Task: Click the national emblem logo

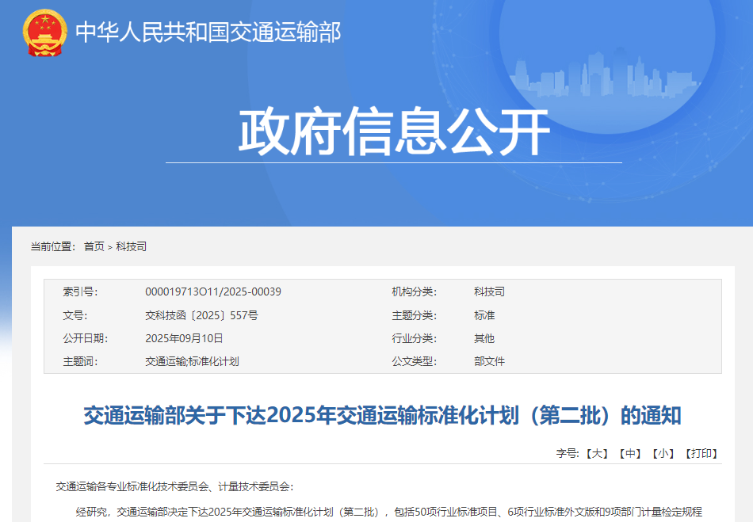Action: pos(45,33)
